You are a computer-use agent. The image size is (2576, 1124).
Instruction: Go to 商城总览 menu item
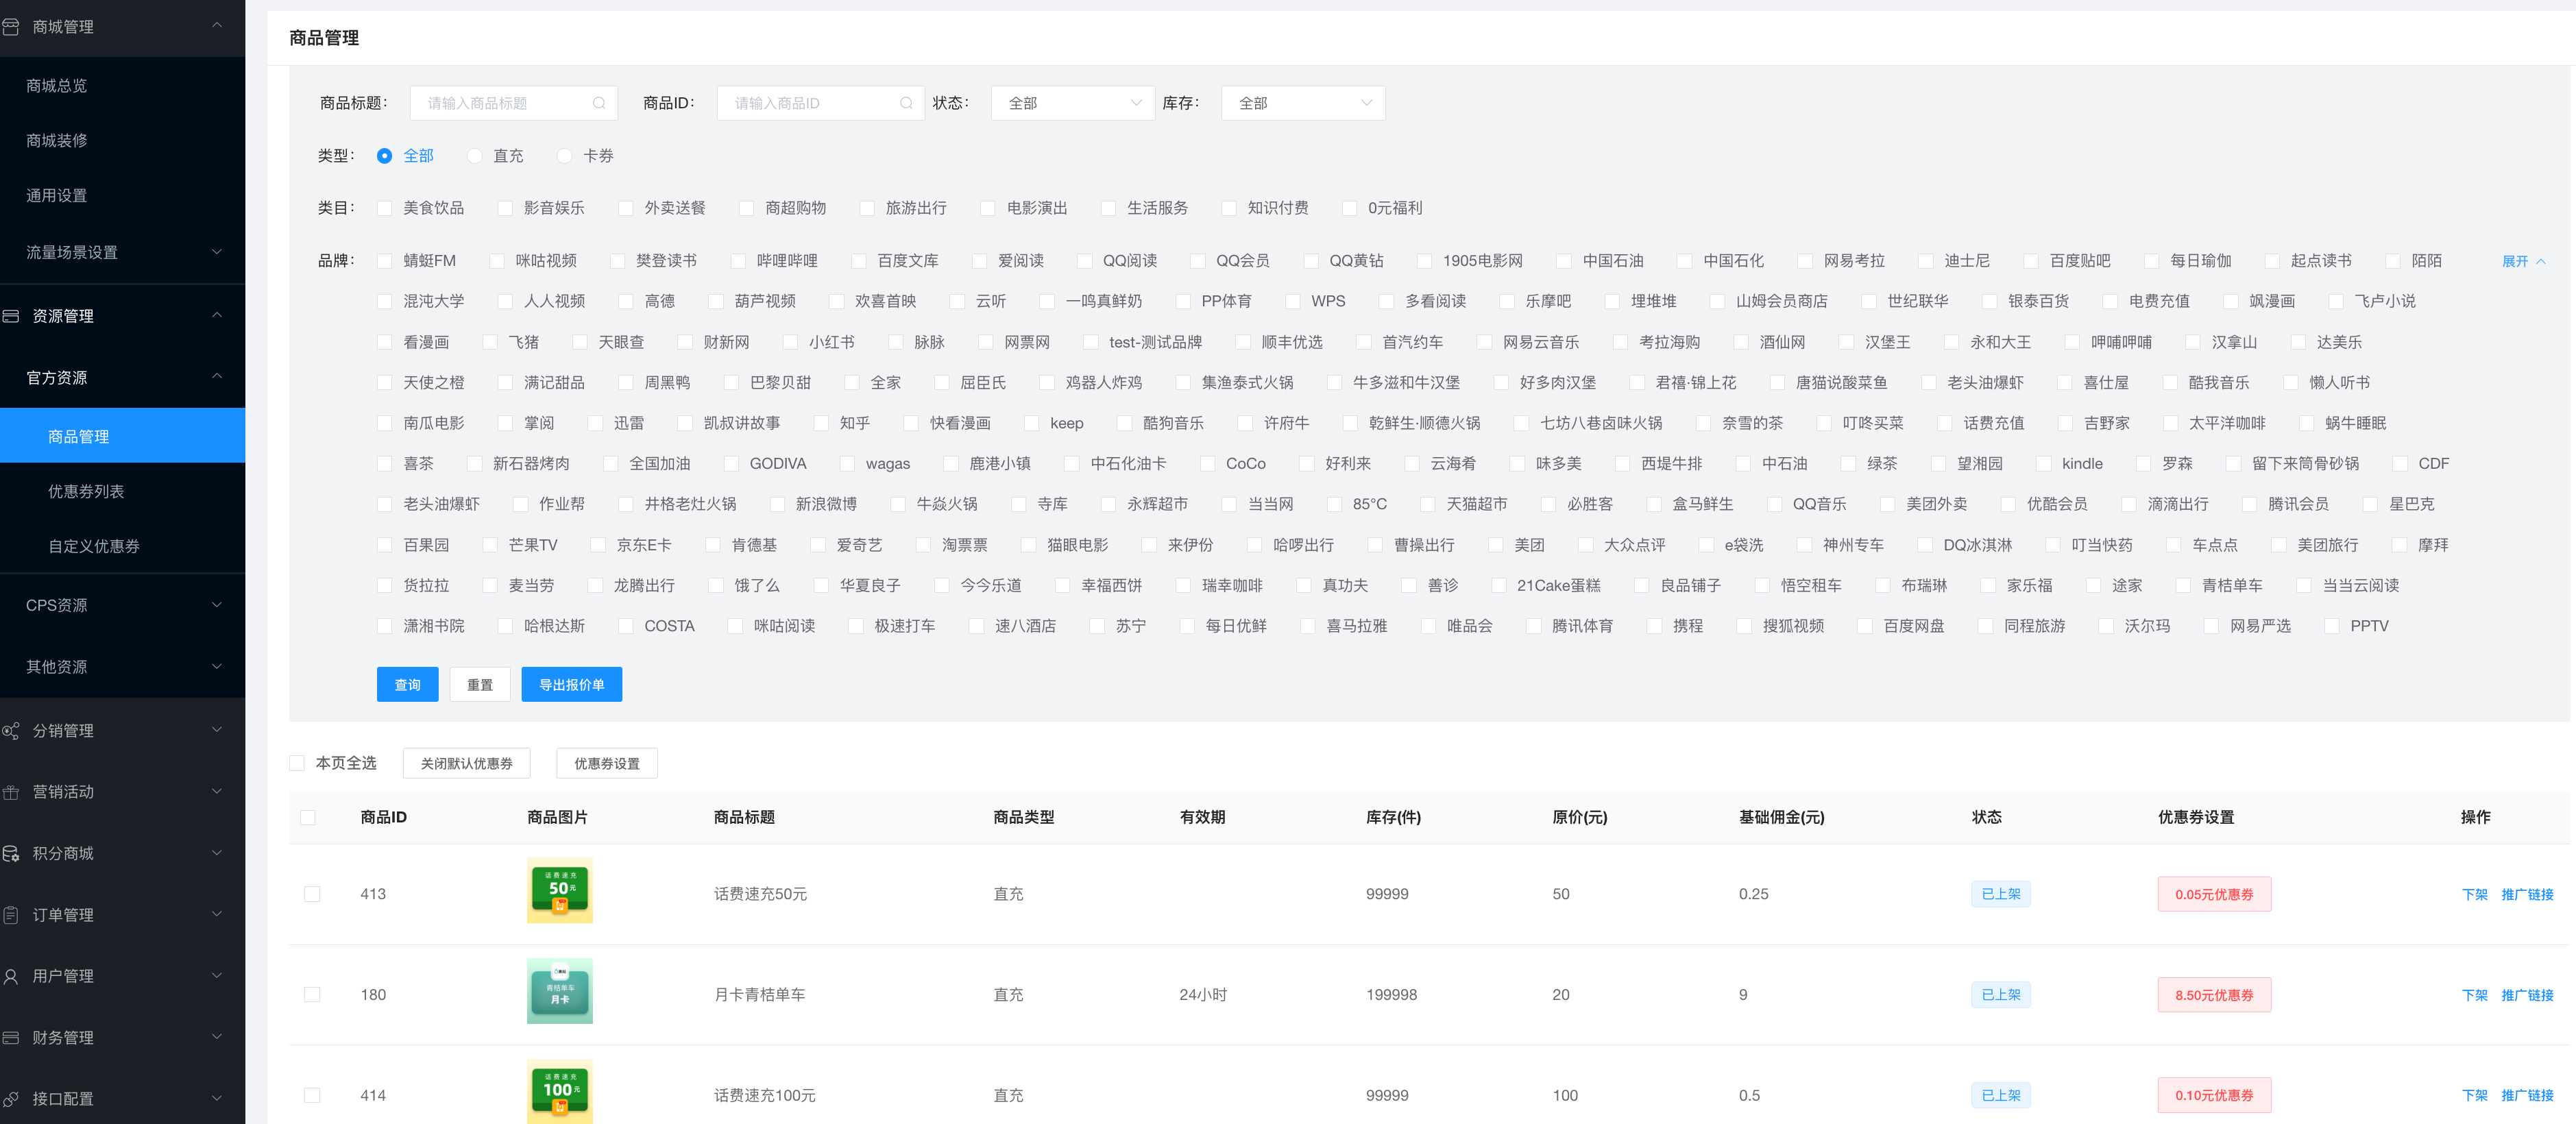pyautogui.click(x=56, y=86)
